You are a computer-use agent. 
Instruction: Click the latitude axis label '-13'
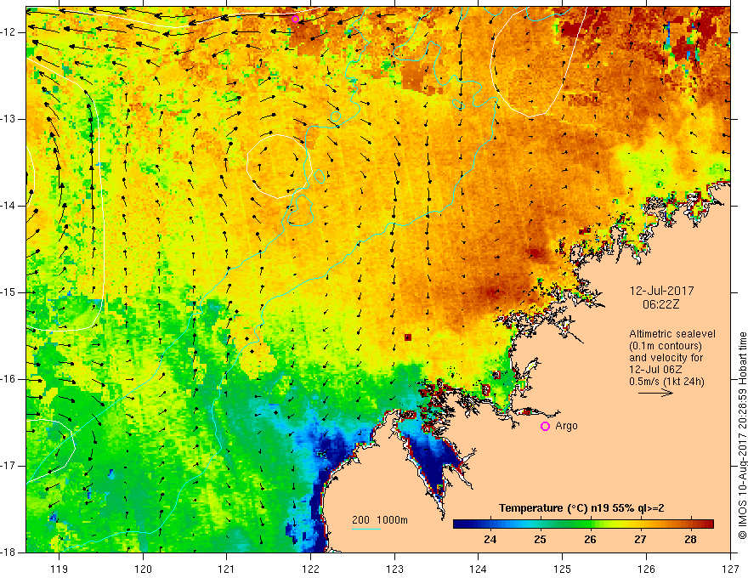(x=9, y=119)
